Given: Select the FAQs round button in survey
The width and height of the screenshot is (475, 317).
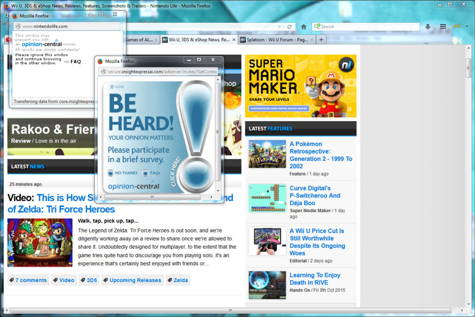Looking at the screenshot, I should (146, 173).
